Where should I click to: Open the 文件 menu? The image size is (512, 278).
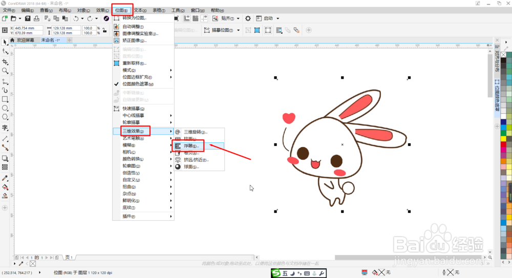[x=9, y=10]
